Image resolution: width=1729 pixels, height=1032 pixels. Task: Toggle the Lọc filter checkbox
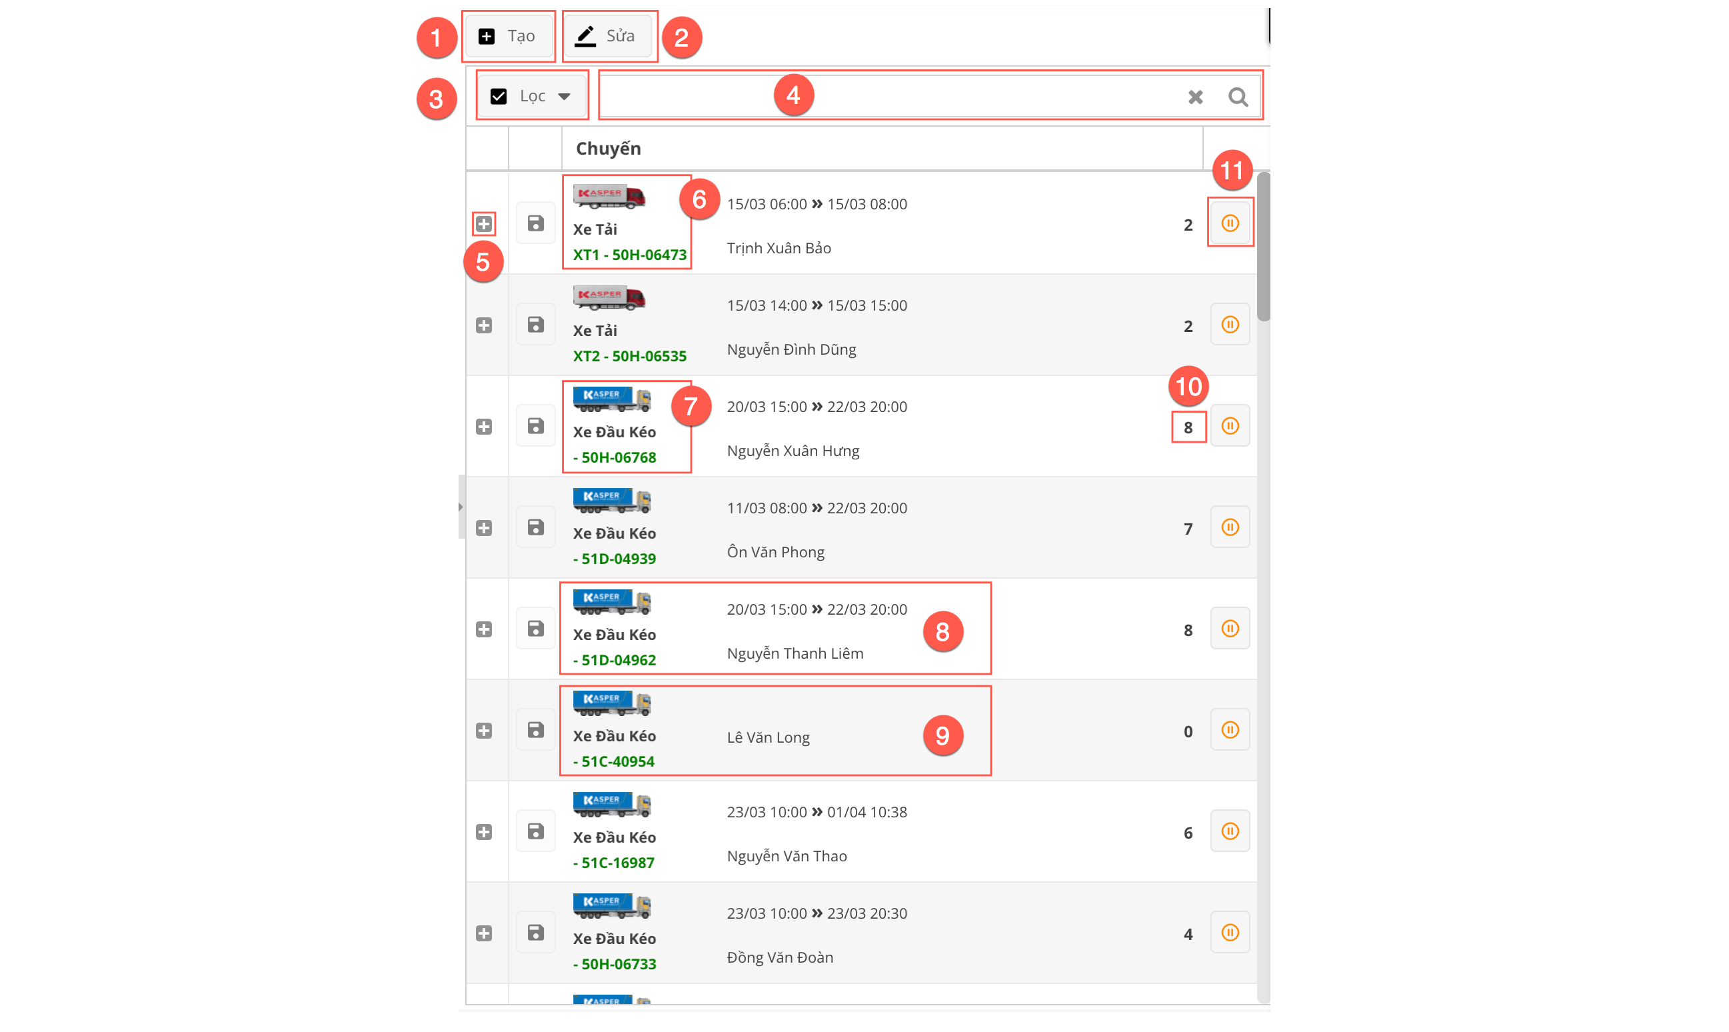tap(499, 96)
